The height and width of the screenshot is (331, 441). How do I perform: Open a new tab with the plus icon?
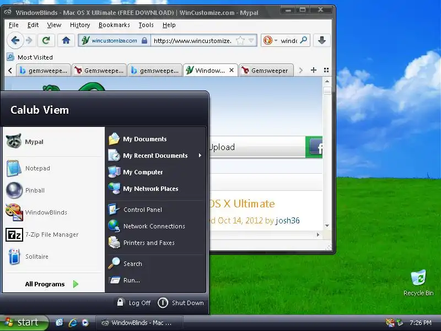click(314, 70)
